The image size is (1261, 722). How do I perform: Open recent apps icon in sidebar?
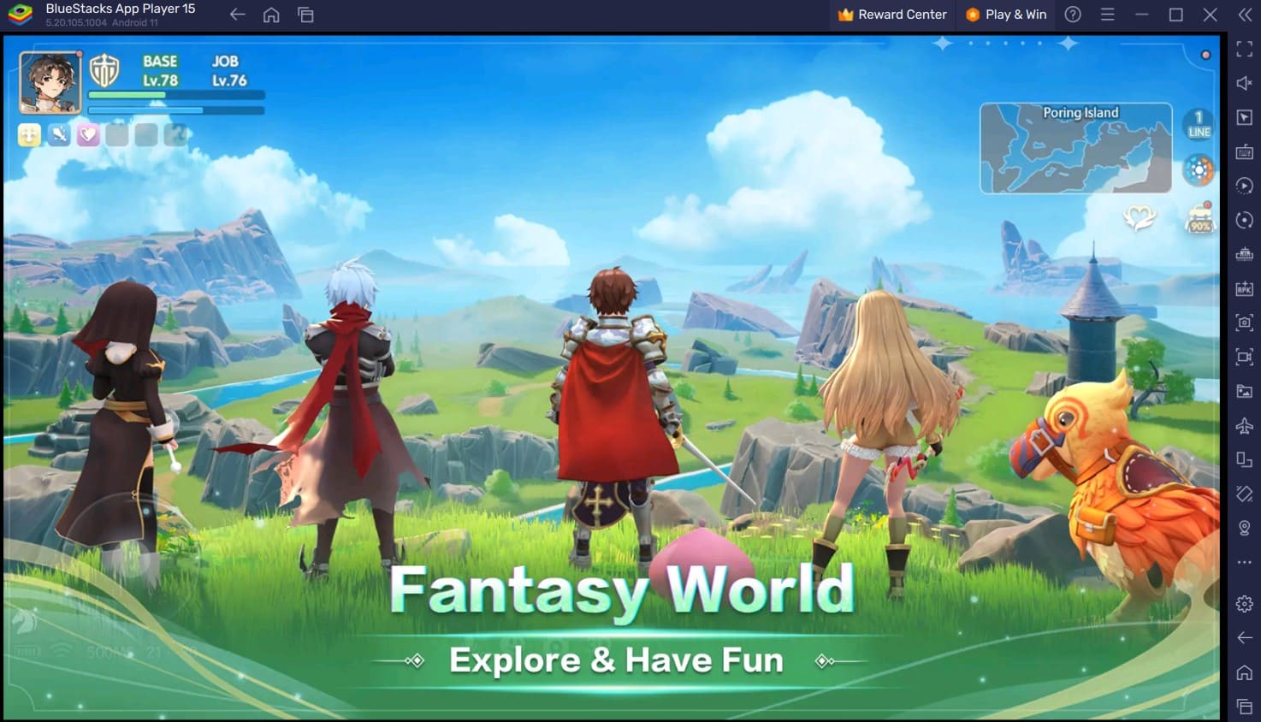(1245, 707)
